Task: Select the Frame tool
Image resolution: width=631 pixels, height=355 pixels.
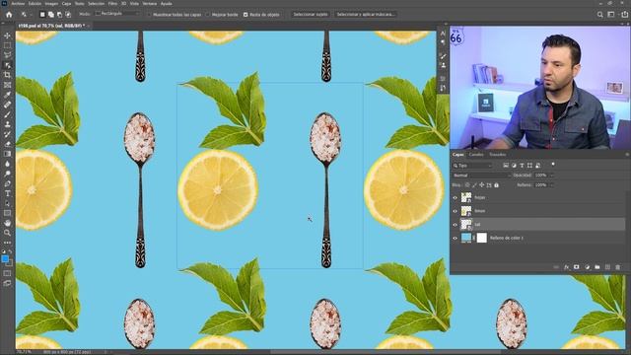Action: (x=7, y=85)
